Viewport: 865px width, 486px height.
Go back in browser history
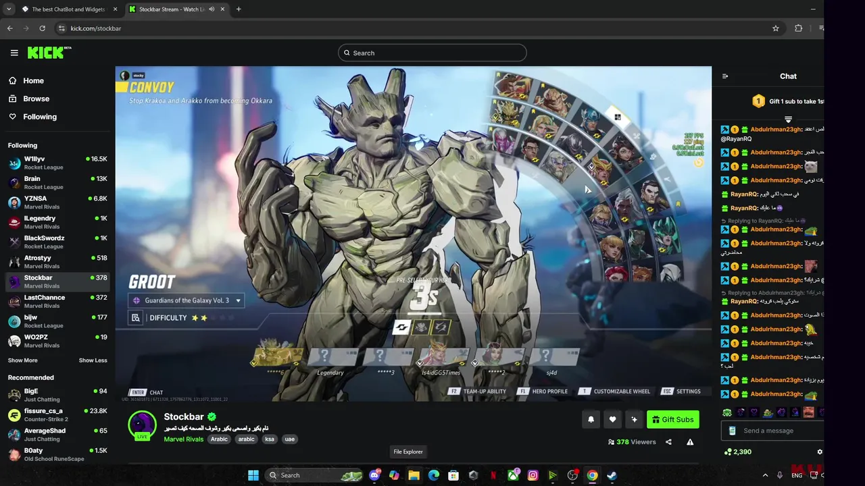(x=10, y=28)
